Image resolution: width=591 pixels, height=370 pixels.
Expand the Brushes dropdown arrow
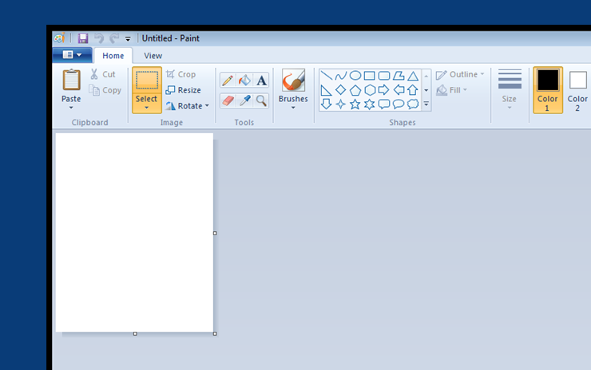(x=293, y=108)
